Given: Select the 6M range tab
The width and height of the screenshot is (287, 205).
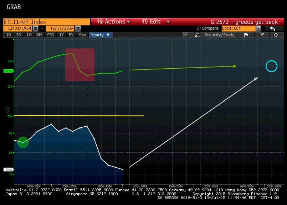Looking at the screenshot, I should click(x=39, y=35).
